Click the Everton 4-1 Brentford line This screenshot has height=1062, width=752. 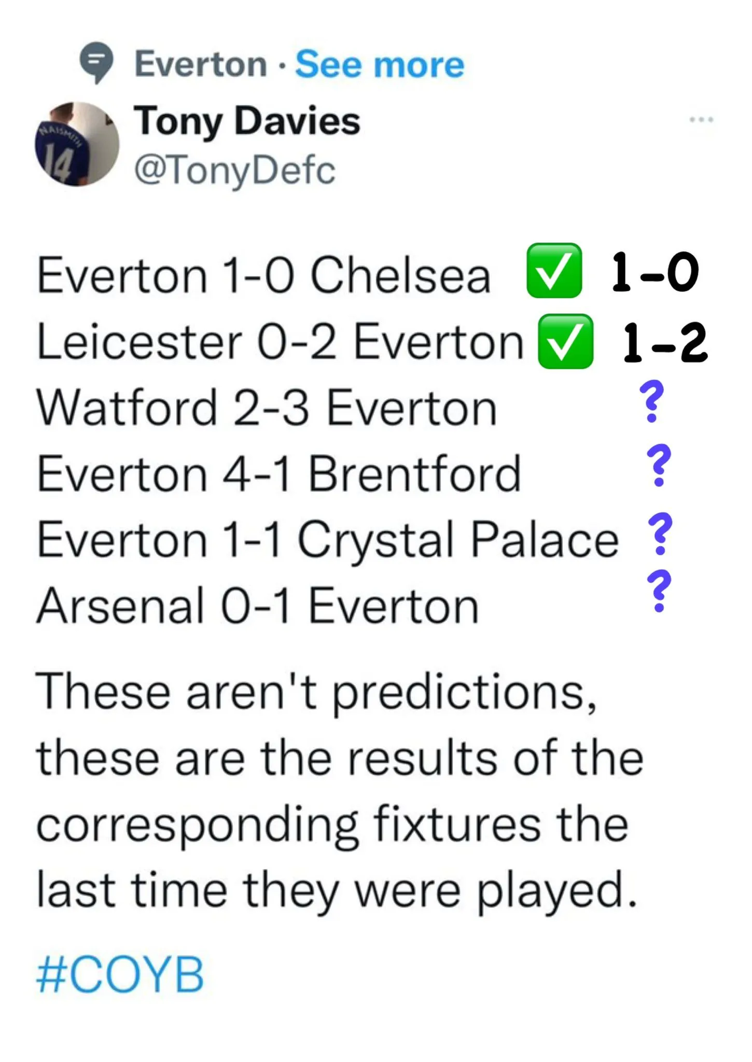point(278,474)
